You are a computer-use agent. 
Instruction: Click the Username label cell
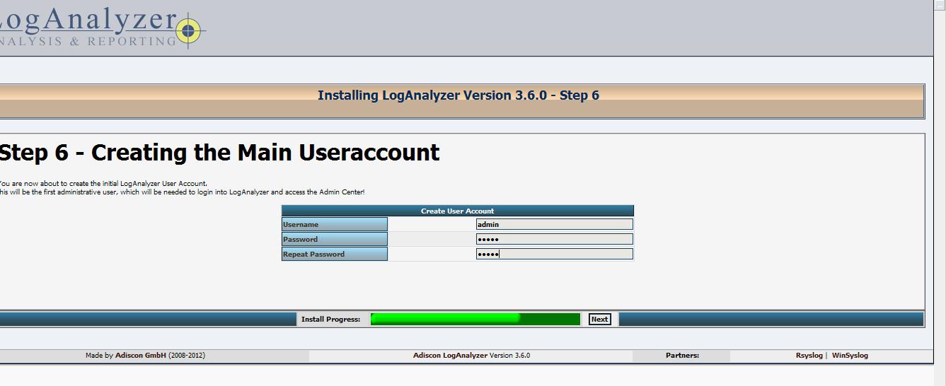[335, 224]
